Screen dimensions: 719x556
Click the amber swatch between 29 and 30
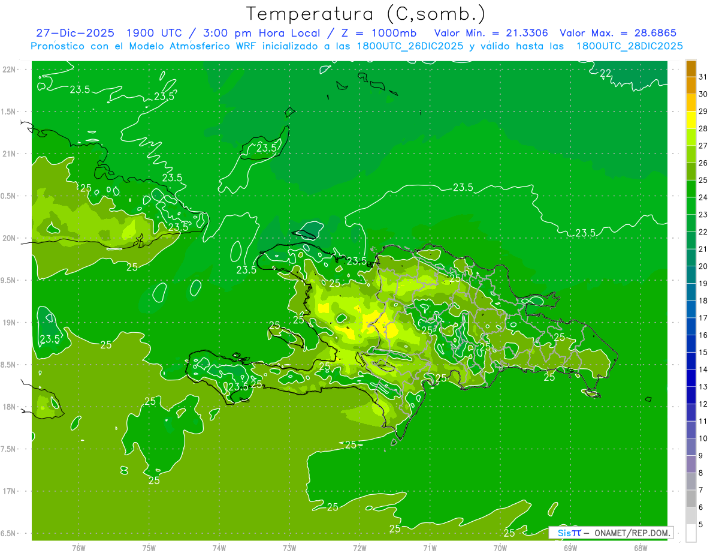click(691, 103)
